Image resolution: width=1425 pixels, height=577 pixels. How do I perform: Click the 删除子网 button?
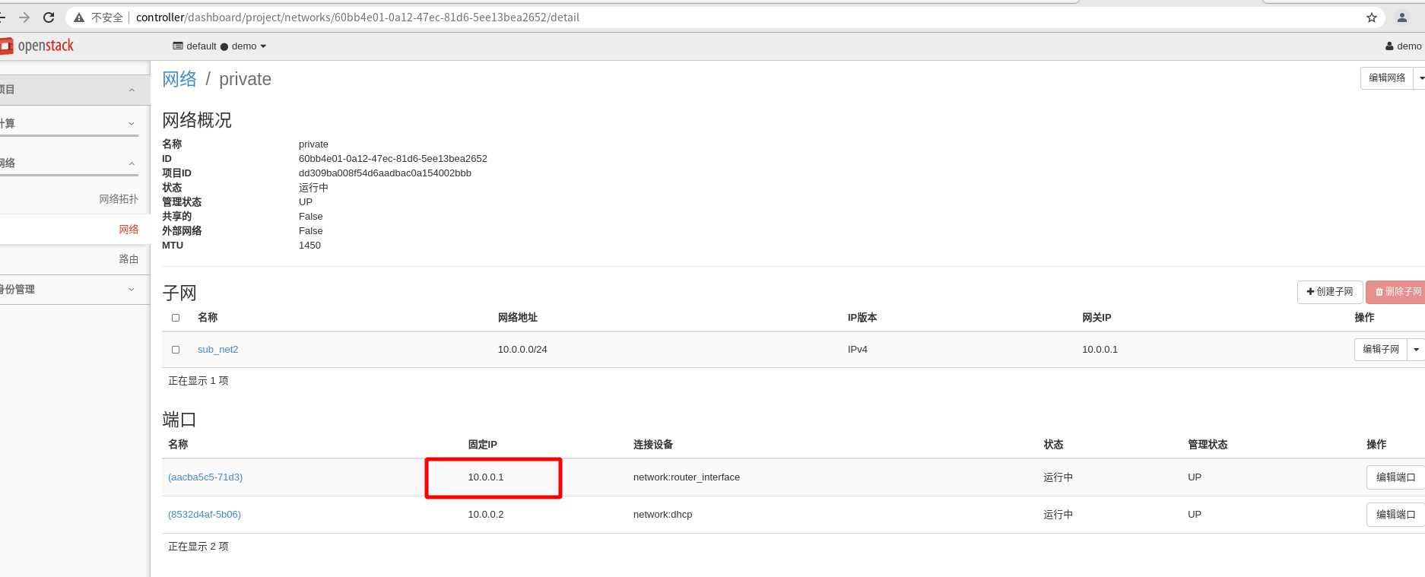[1396, 292]
